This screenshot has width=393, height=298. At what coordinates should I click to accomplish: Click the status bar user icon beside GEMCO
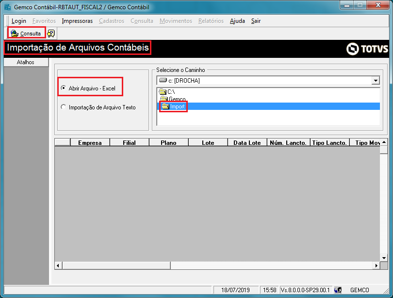(338, 290)
